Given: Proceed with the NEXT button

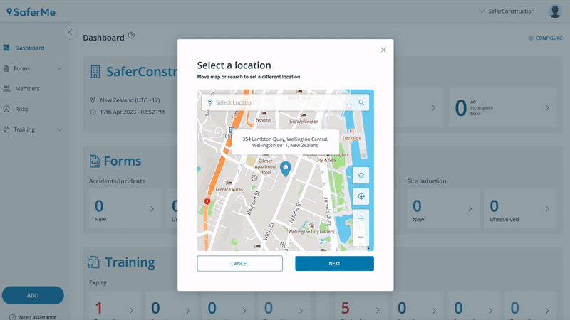Looking at the screenshot, I should (x=334, y=263).
